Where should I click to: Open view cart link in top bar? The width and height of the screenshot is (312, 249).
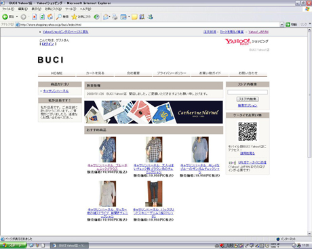(x=232, y=32)
